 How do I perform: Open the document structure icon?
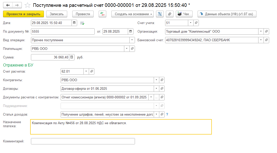click(160, 14)
